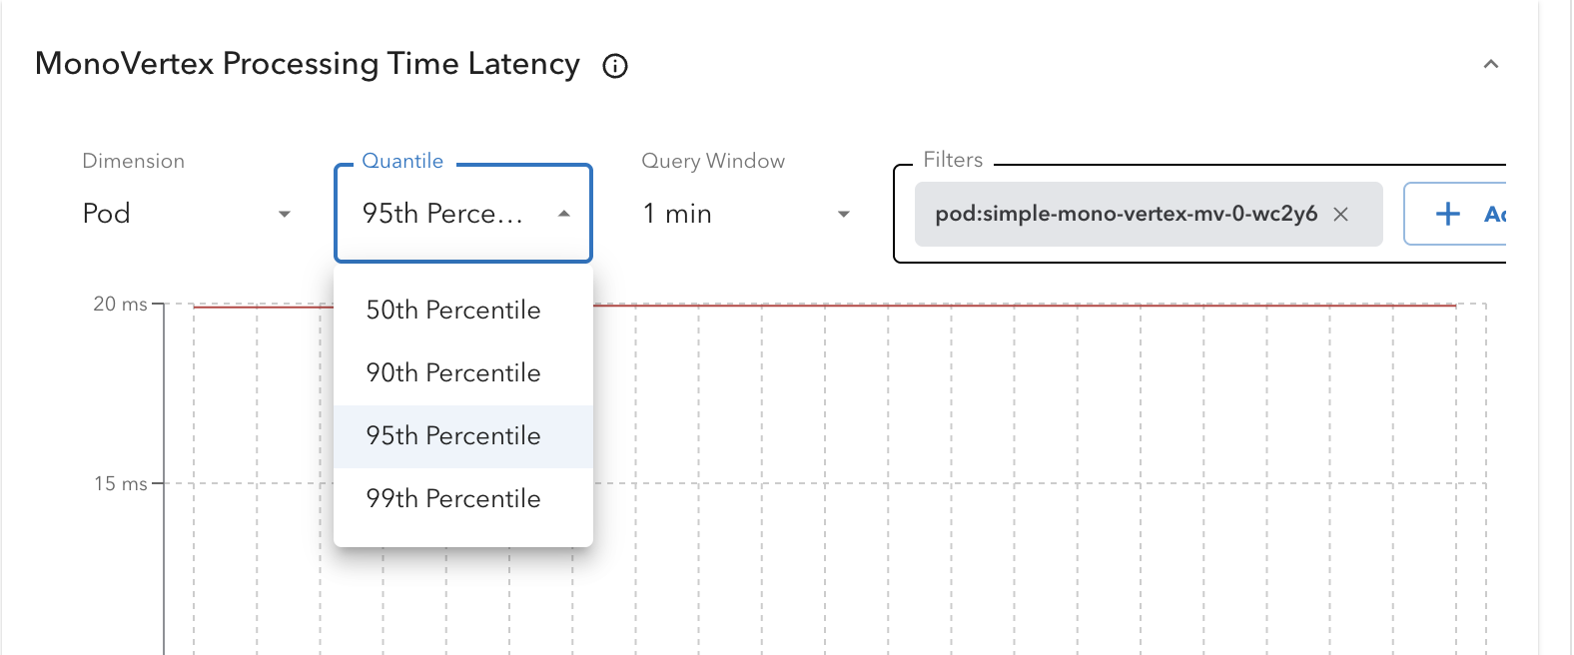The image size is (1574, 655).
Task: Click the Pod dimension value
Action: click(x=107, y=214)
